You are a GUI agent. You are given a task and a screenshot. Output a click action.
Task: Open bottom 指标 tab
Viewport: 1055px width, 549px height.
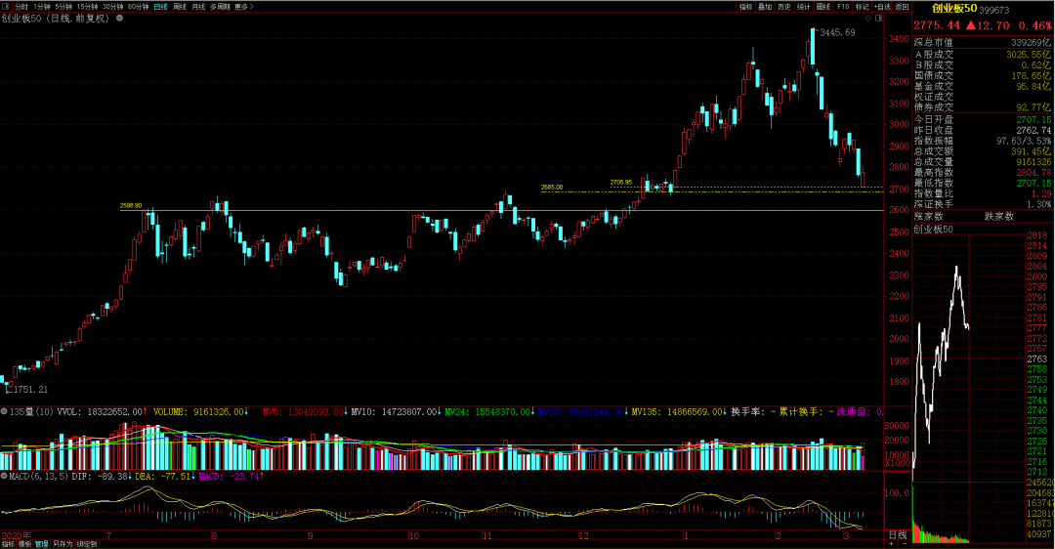coord(8,544)
